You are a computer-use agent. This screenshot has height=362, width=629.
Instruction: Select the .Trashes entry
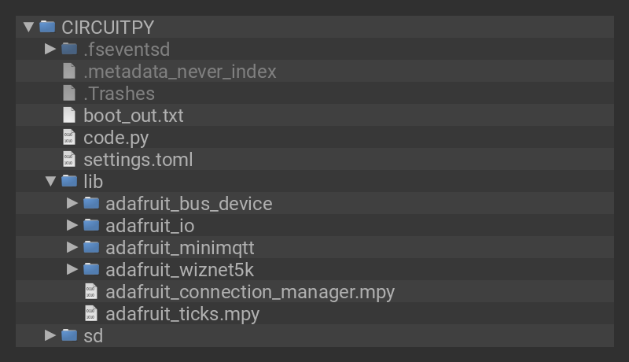click(x=119, y=93)
